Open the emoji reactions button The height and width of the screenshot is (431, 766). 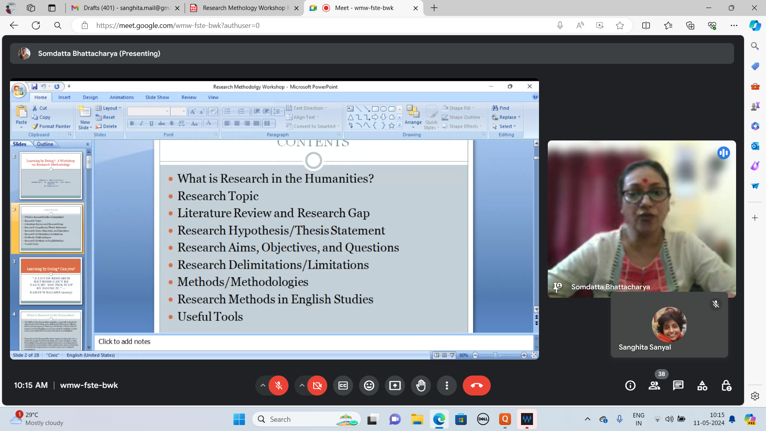(369, 386)
